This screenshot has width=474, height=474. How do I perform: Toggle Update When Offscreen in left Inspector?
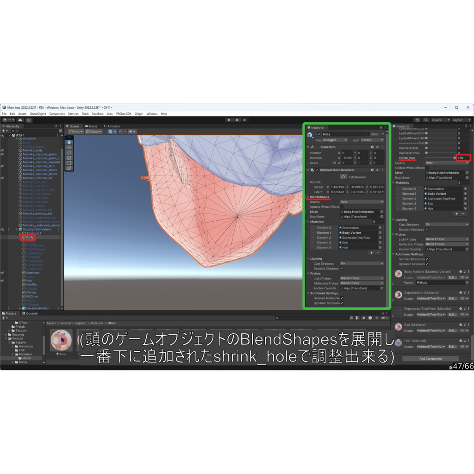tap(342, 207)
